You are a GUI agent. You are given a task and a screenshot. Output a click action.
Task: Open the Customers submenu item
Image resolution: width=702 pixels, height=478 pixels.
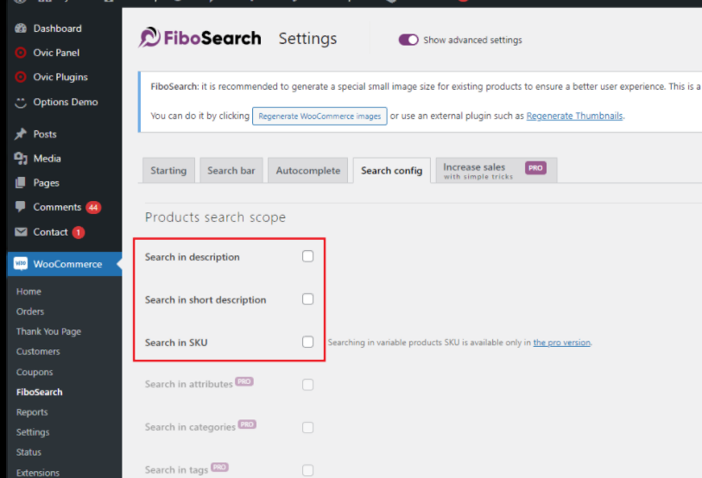38,352
